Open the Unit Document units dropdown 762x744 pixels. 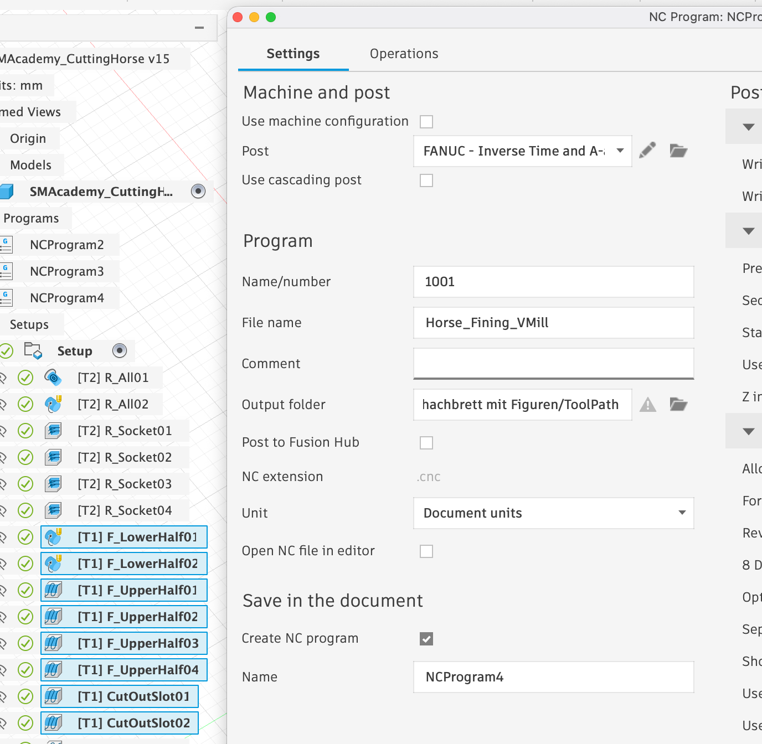pyautogui.click(x=553, y=513)
